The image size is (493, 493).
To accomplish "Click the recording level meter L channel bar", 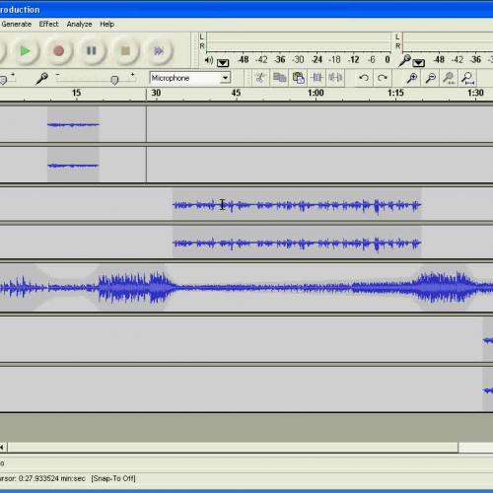I will coord(448,36).
